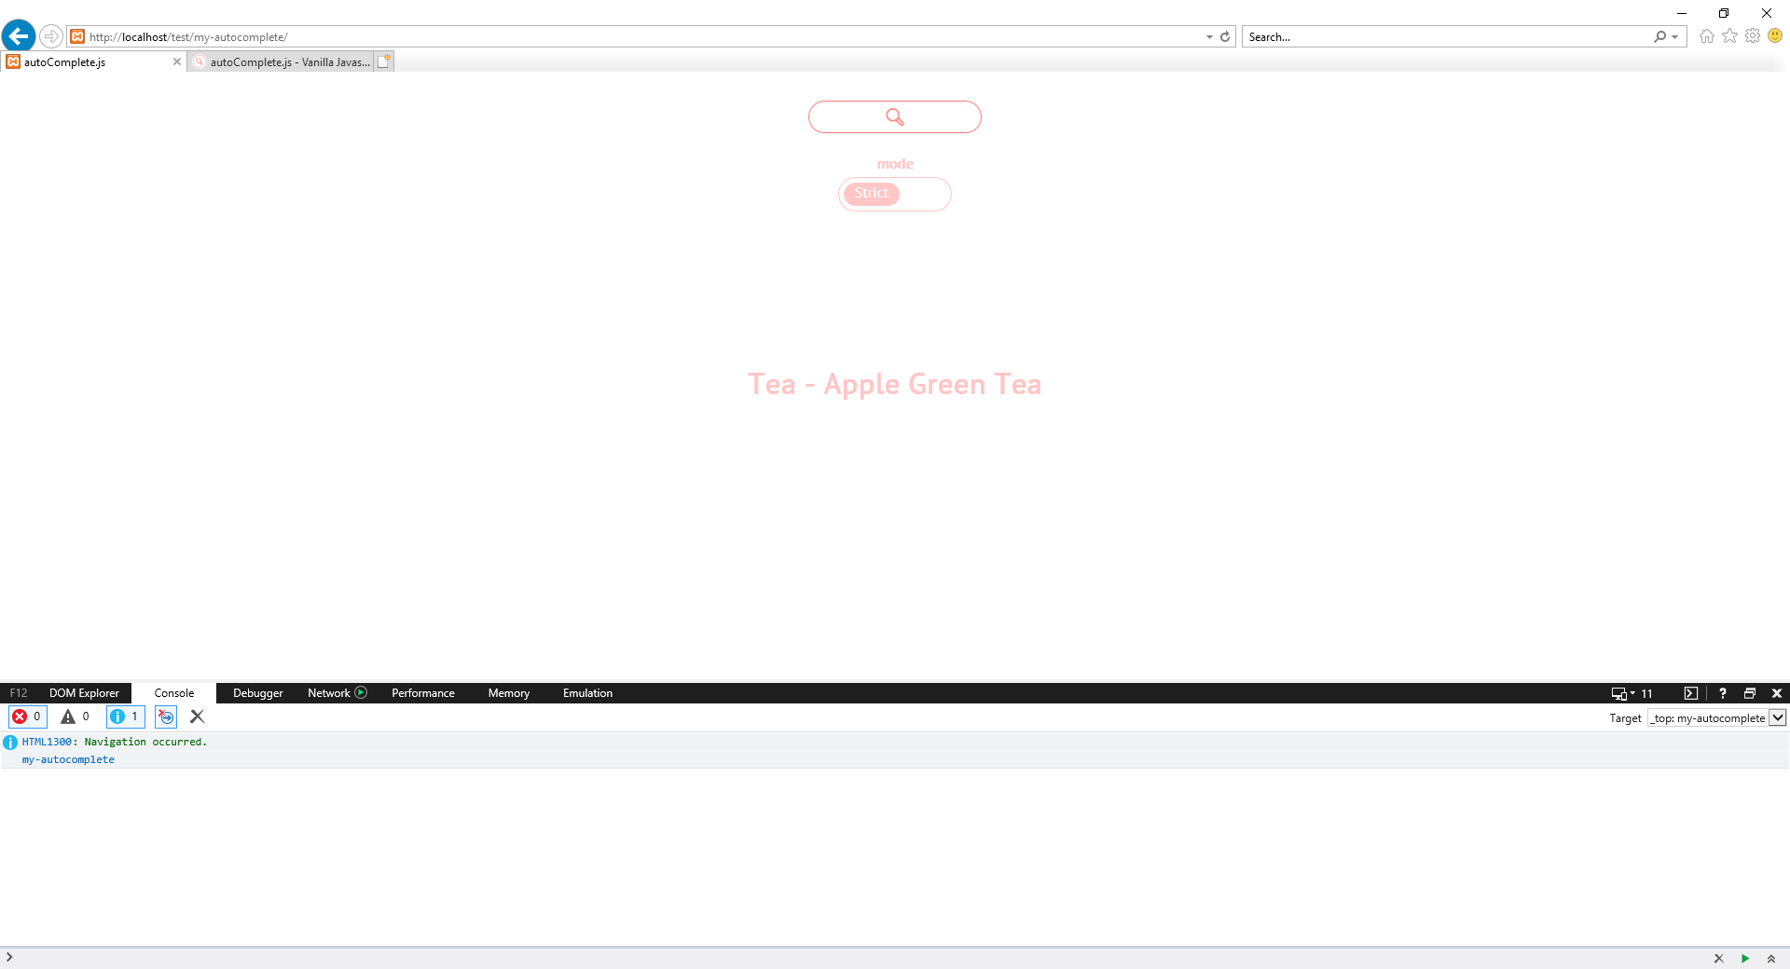Switch to the DOM Explorer tab
The height and width of the screenshot is (969, 1790).
point(84,693)
